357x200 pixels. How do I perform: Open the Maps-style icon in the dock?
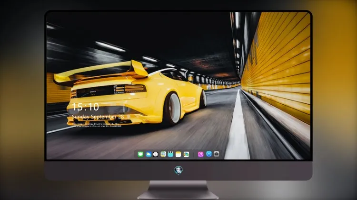point(163,154)
